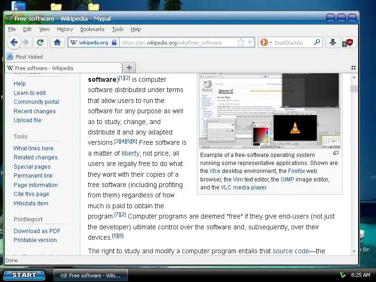Open the Xfce link in the caption
Viewport: 376px width, 282px height.
point(215,171)
